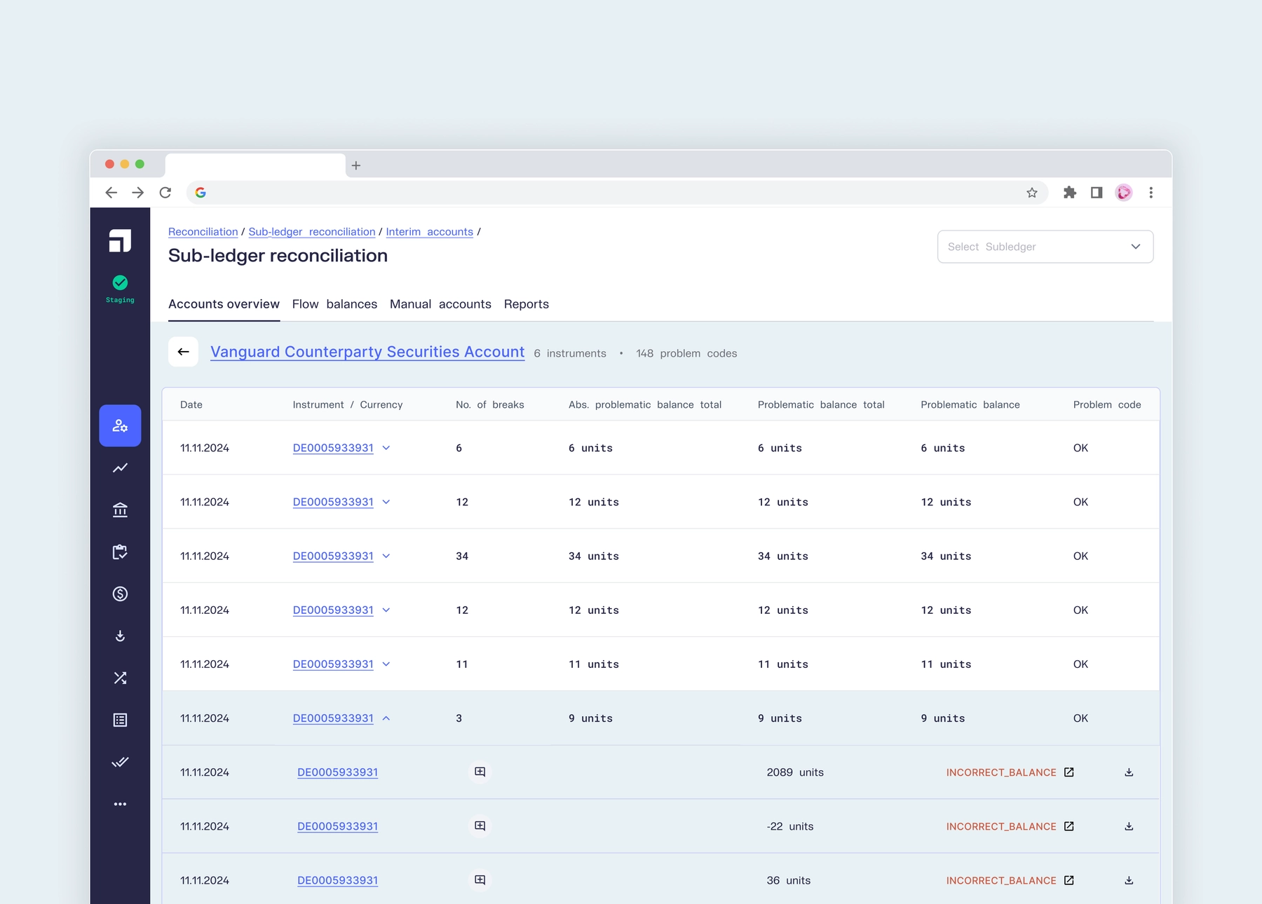Click the '148 problem codes' text
Screen dimensions: 1262x904
tap(686, 353)
